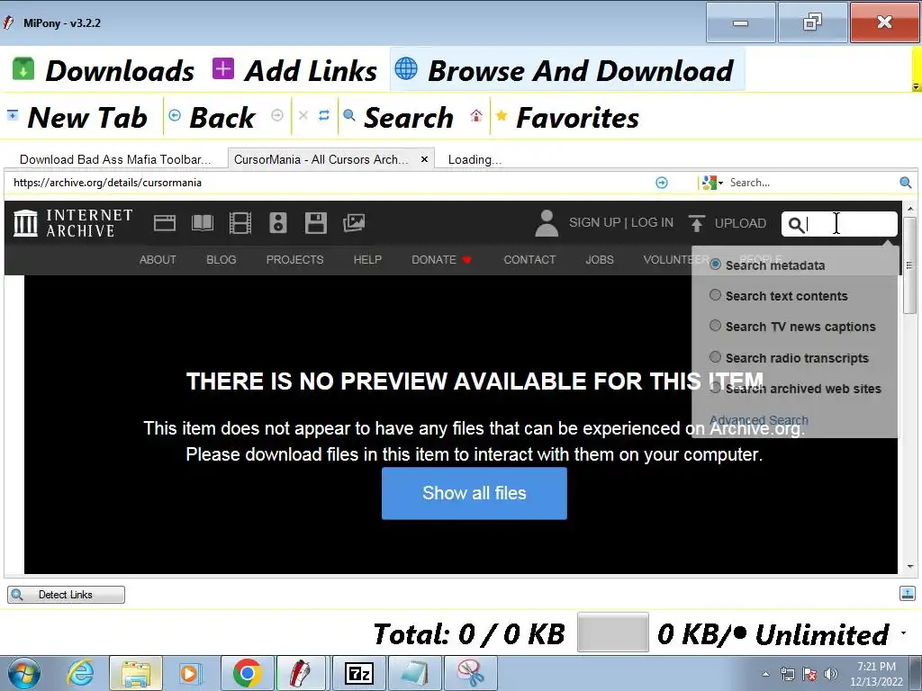Open the Windows Start menu
Screen dimensions: 922x691
tap(24, 673)
